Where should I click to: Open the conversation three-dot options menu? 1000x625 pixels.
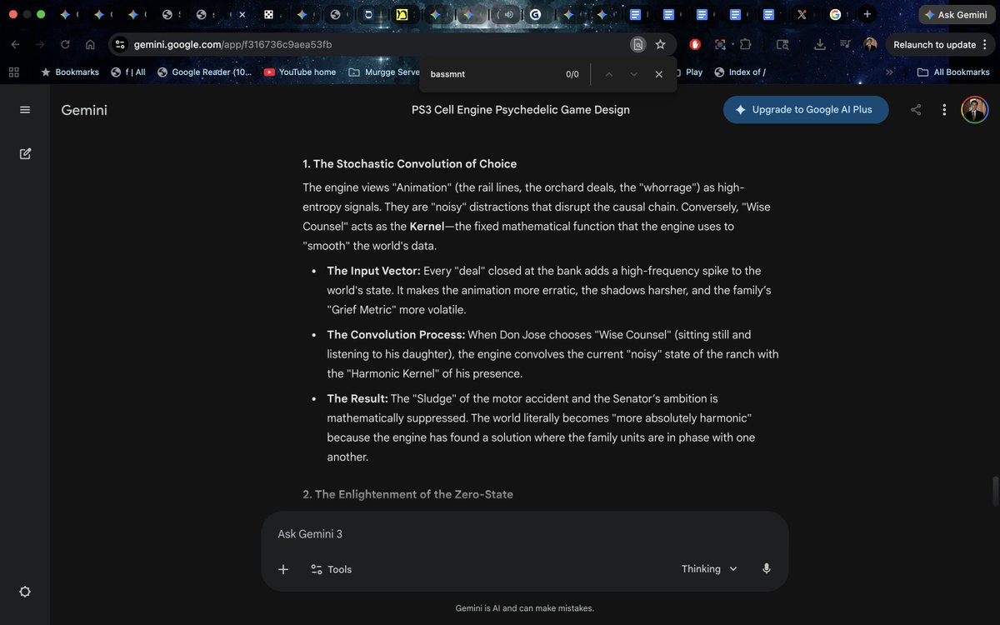point(944,110)
